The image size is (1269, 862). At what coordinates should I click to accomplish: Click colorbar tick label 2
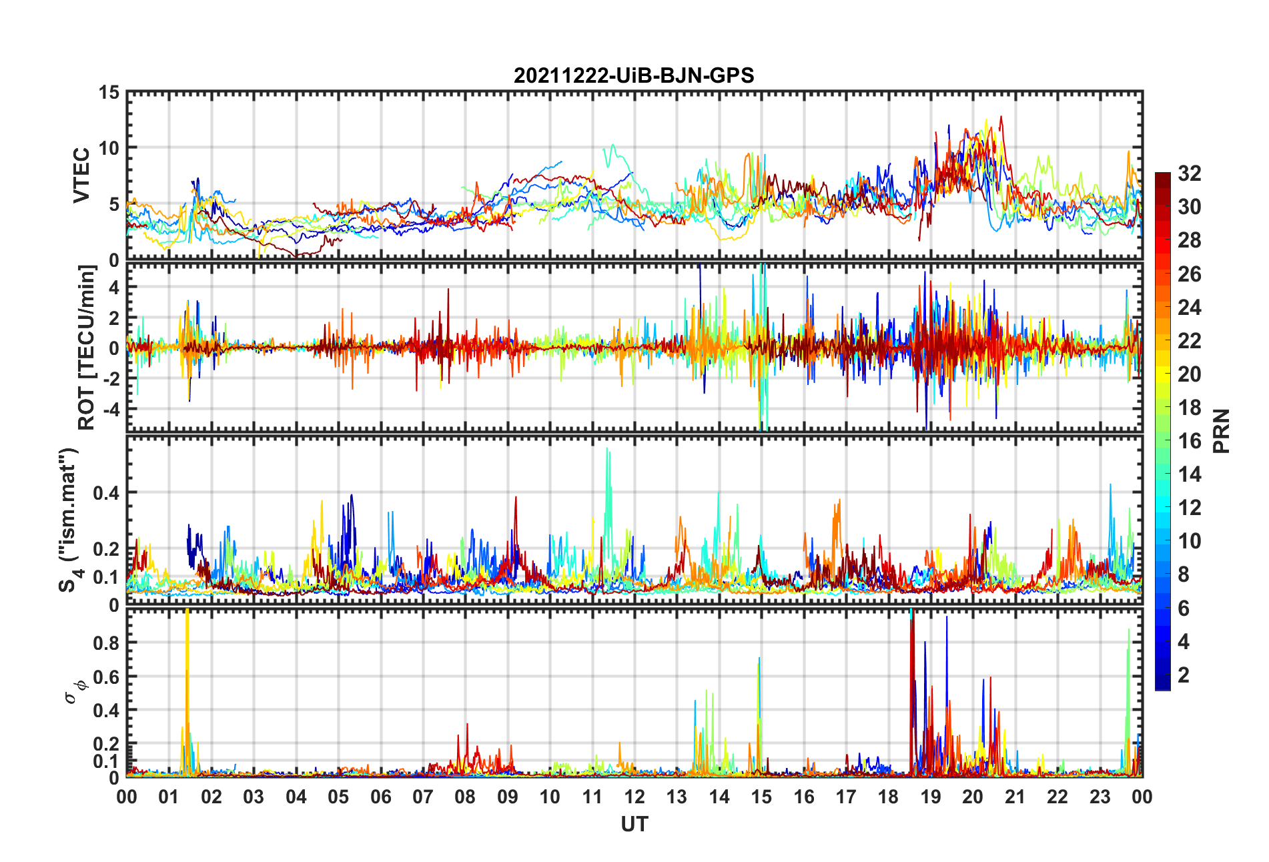pyautogui.click(x=1184, y=675)
